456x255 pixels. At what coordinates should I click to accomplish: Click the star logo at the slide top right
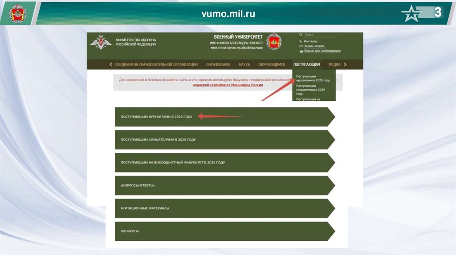[x=411, y=13]
